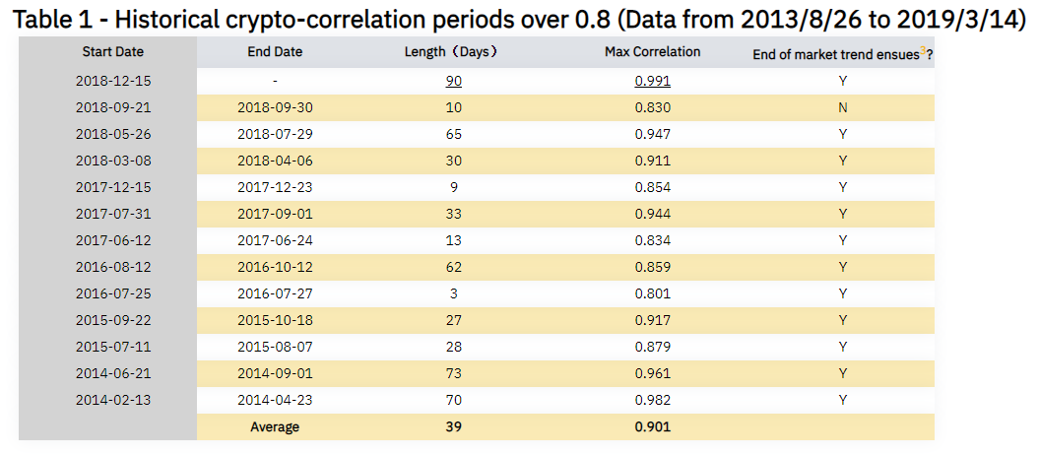Image resolution: width=1039 pixels, height=454 pixels.
Task: Click the underlined 0.991 correlation value
Action: click(652, 82)
